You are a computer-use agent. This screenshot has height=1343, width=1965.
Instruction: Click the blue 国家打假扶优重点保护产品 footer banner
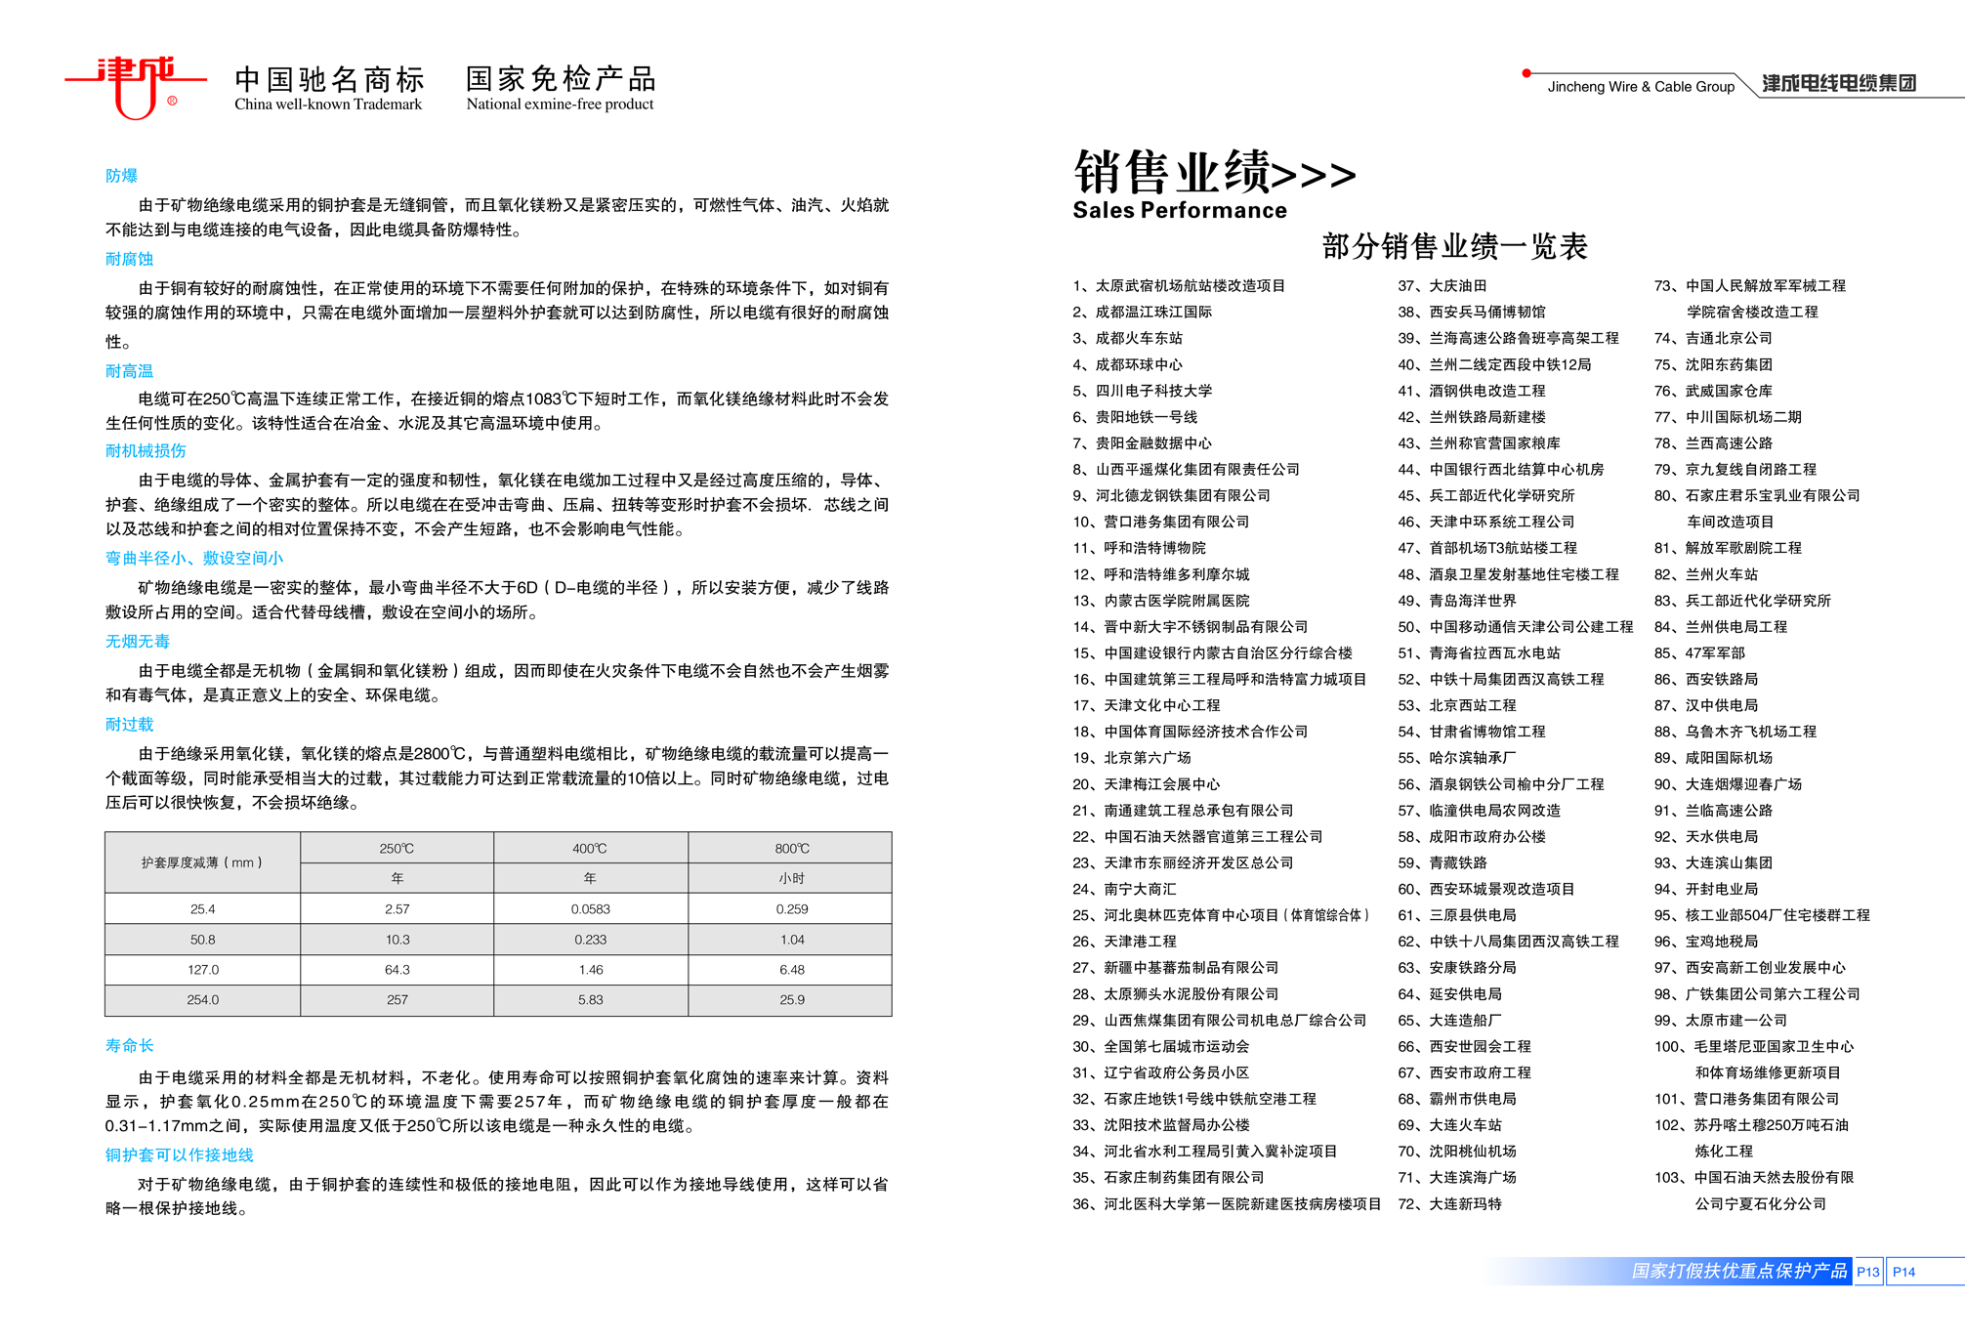tap(1737, 1271)
